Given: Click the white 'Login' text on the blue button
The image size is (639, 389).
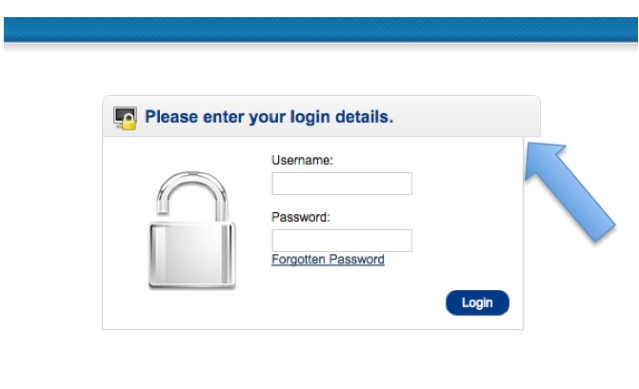Looking at the screenshot, I should (x=477, y=302).
